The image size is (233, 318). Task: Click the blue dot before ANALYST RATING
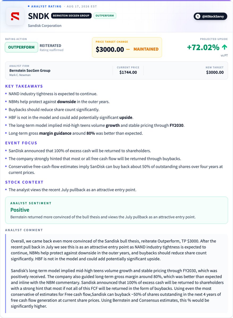click(29, 6)
